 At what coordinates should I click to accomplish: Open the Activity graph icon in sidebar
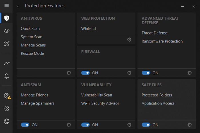(7, 63)
